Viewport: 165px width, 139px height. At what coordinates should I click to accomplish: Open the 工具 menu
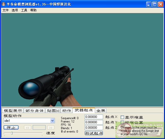tap(24, 10)
